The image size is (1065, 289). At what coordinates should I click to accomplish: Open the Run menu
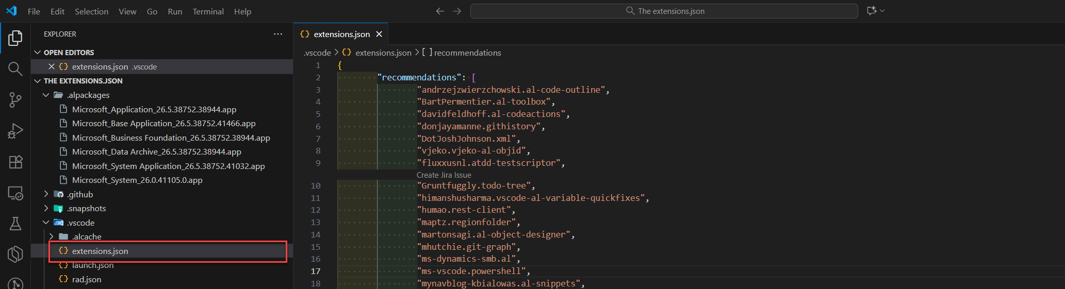pyautogui.click(x=175, y=11)
